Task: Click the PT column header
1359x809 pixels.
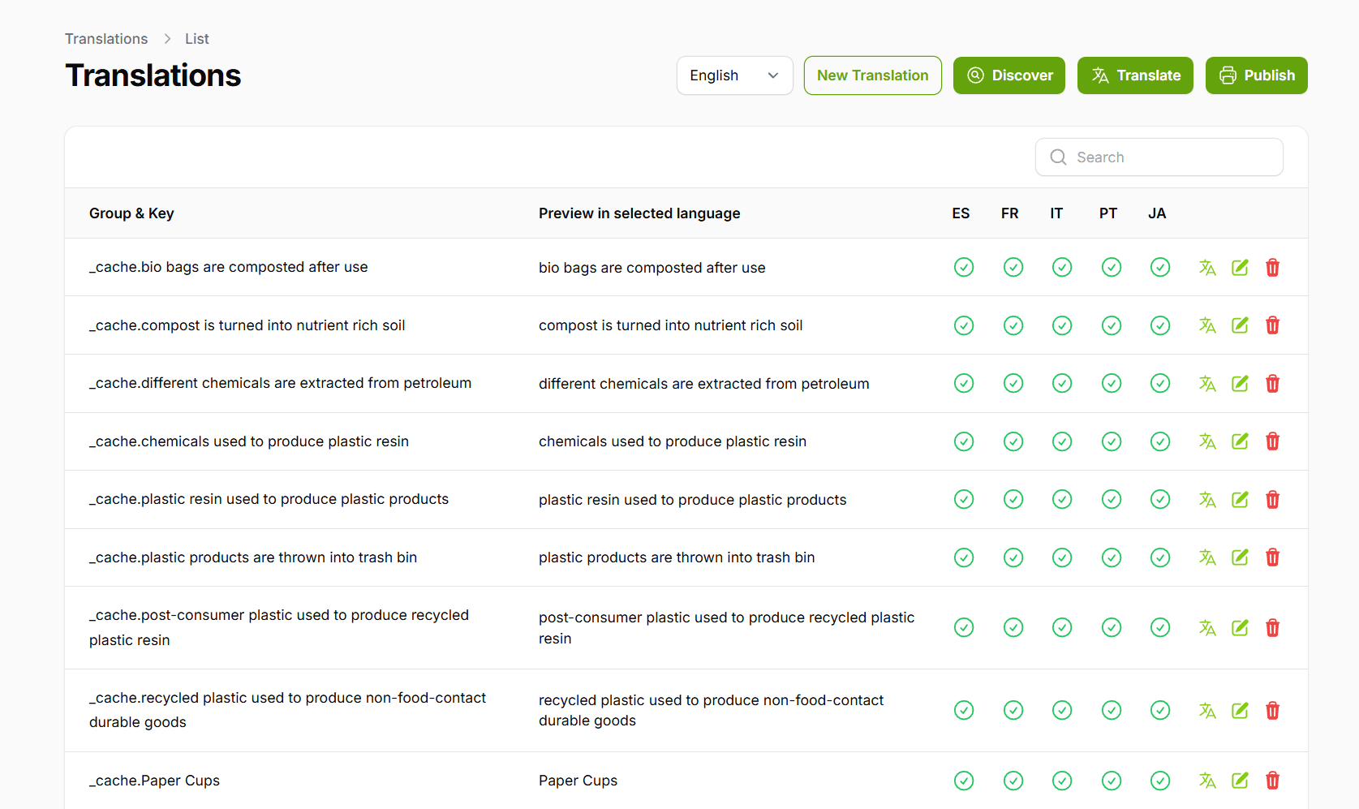Action: pyautogui.click(x=1108, y=213)
